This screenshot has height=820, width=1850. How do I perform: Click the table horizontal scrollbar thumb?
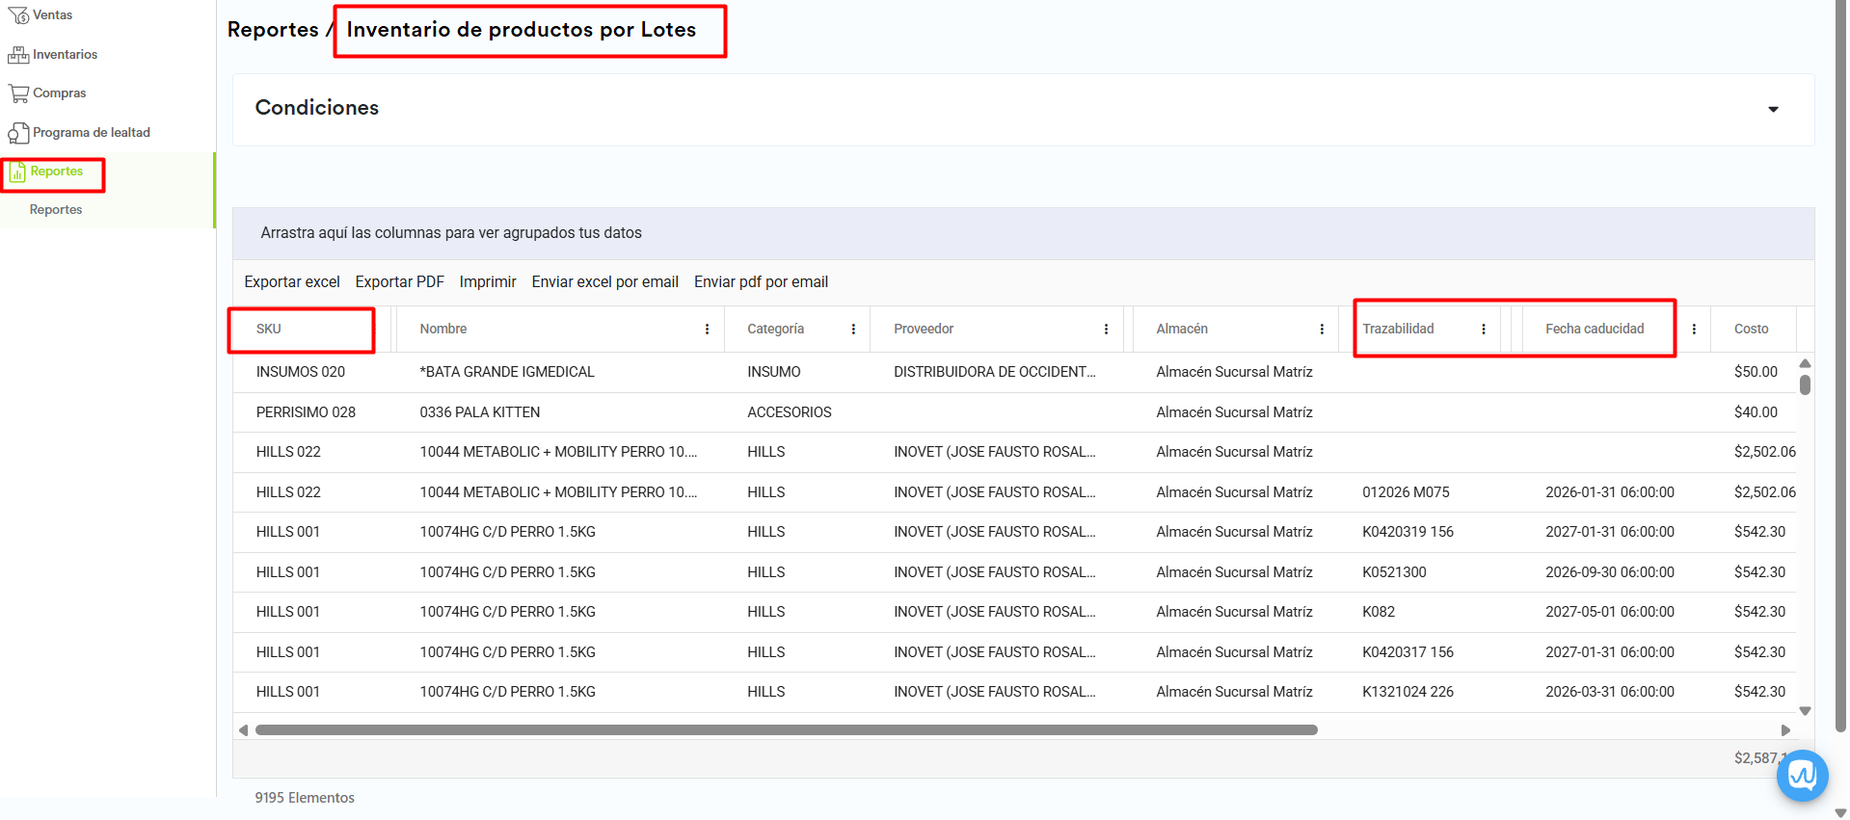[x=786, y=730]
